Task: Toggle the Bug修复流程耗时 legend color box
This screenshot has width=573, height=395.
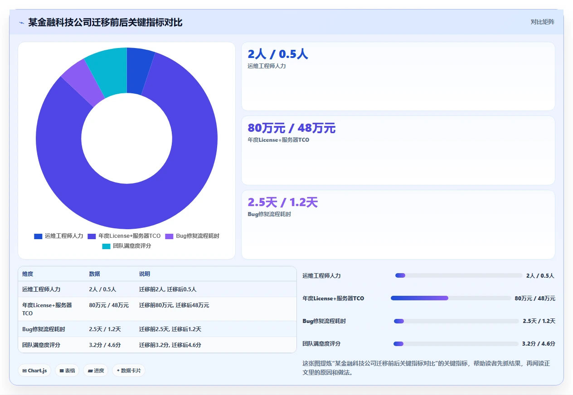Action: (x=169, y=236)
